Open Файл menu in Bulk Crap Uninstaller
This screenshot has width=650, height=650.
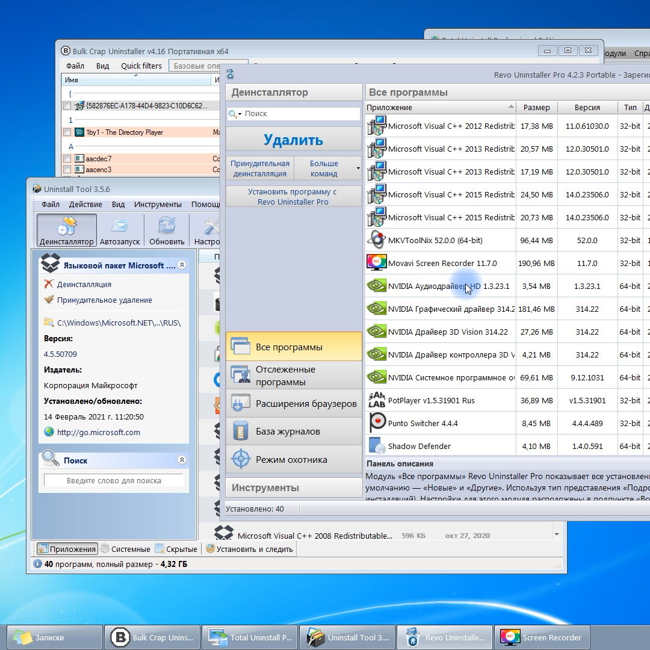[75, 66]
